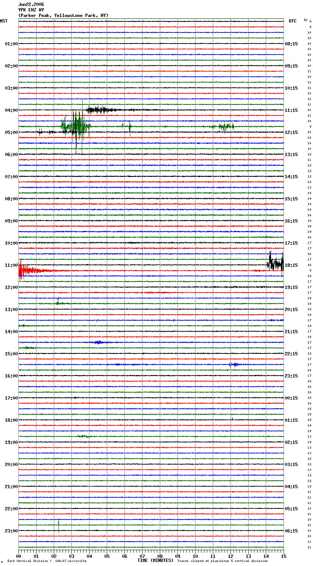The height and width of the screenshot is (566, 313).
Task: Click the 05:15 UTC time label
Action: click(291, 509)
